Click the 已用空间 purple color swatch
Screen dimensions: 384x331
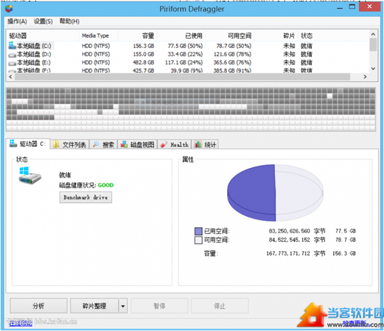(x=198, y=231)
